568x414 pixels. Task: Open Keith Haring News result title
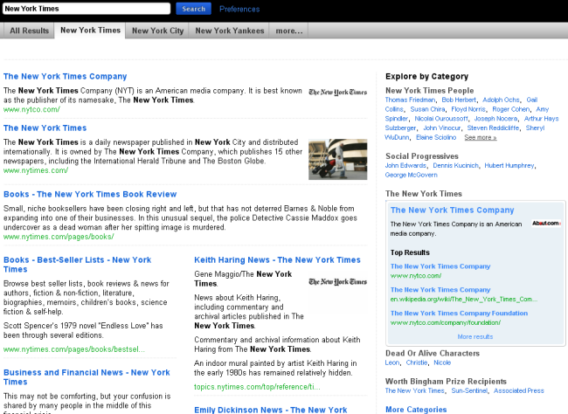277,259
